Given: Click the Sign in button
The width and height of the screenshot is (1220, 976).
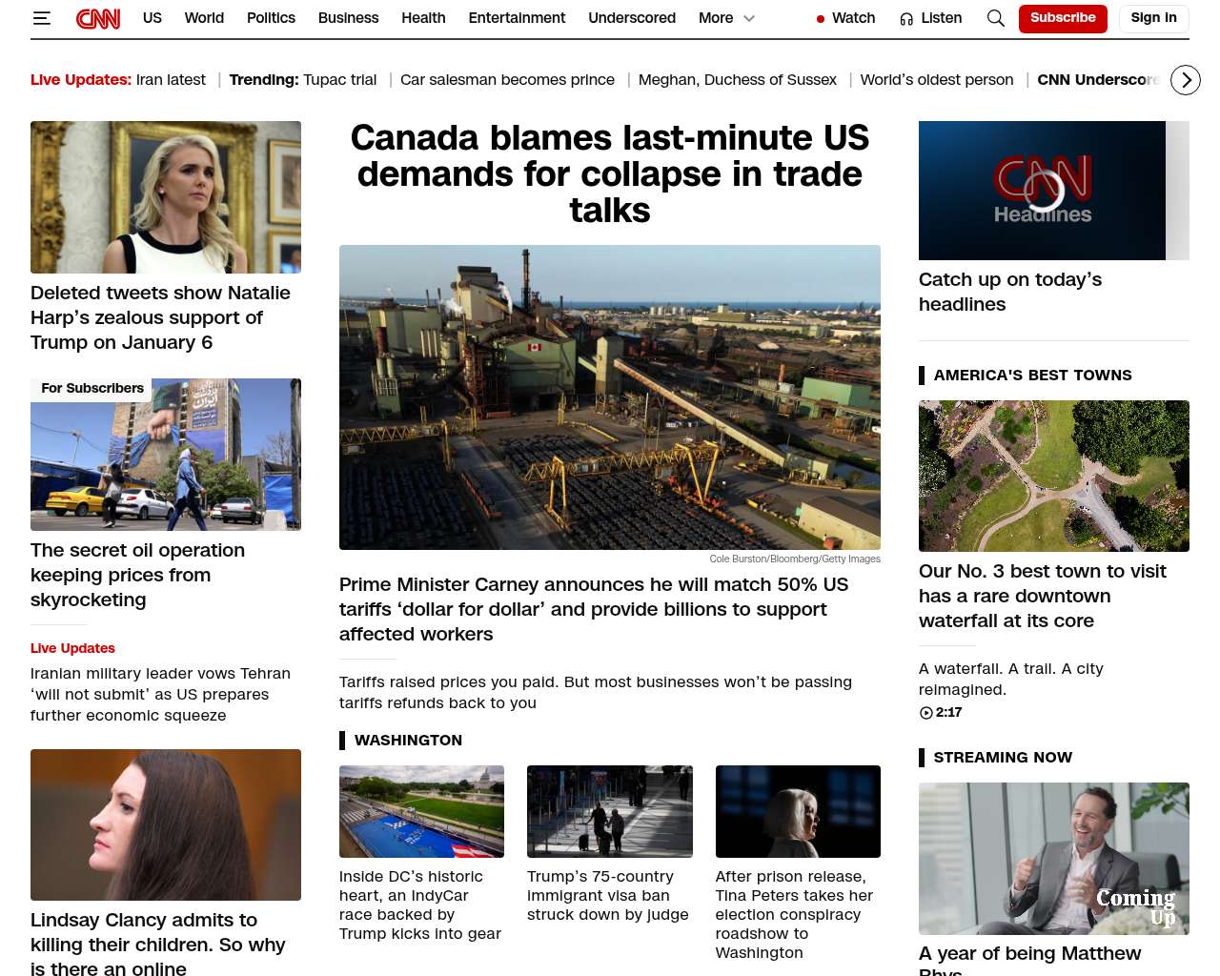Looking at the screenshot, I should [1153, 18].
